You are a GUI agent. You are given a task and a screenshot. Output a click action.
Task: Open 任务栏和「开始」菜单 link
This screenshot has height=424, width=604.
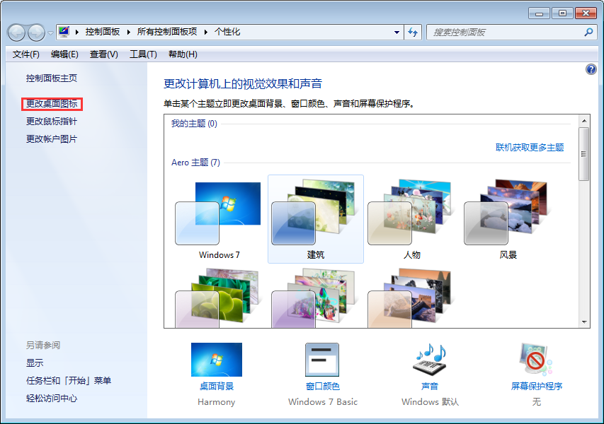click(69, 381)
